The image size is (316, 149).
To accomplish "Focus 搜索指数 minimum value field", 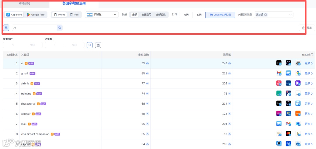I will (13, 45).
